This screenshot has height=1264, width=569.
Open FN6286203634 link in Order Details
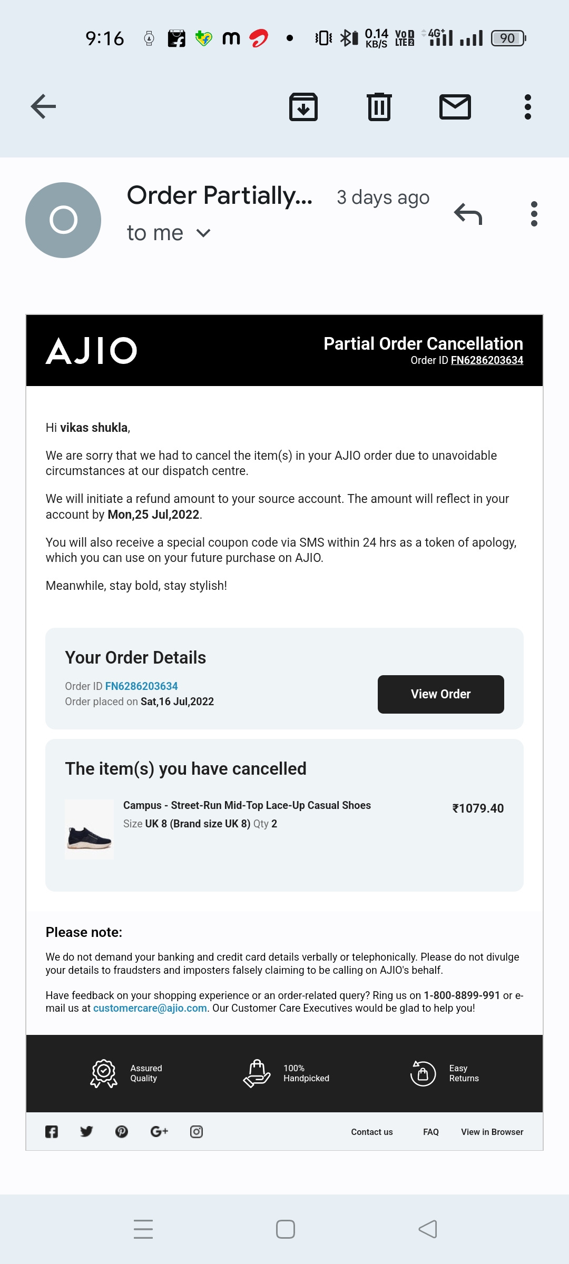tap(141, 686)
